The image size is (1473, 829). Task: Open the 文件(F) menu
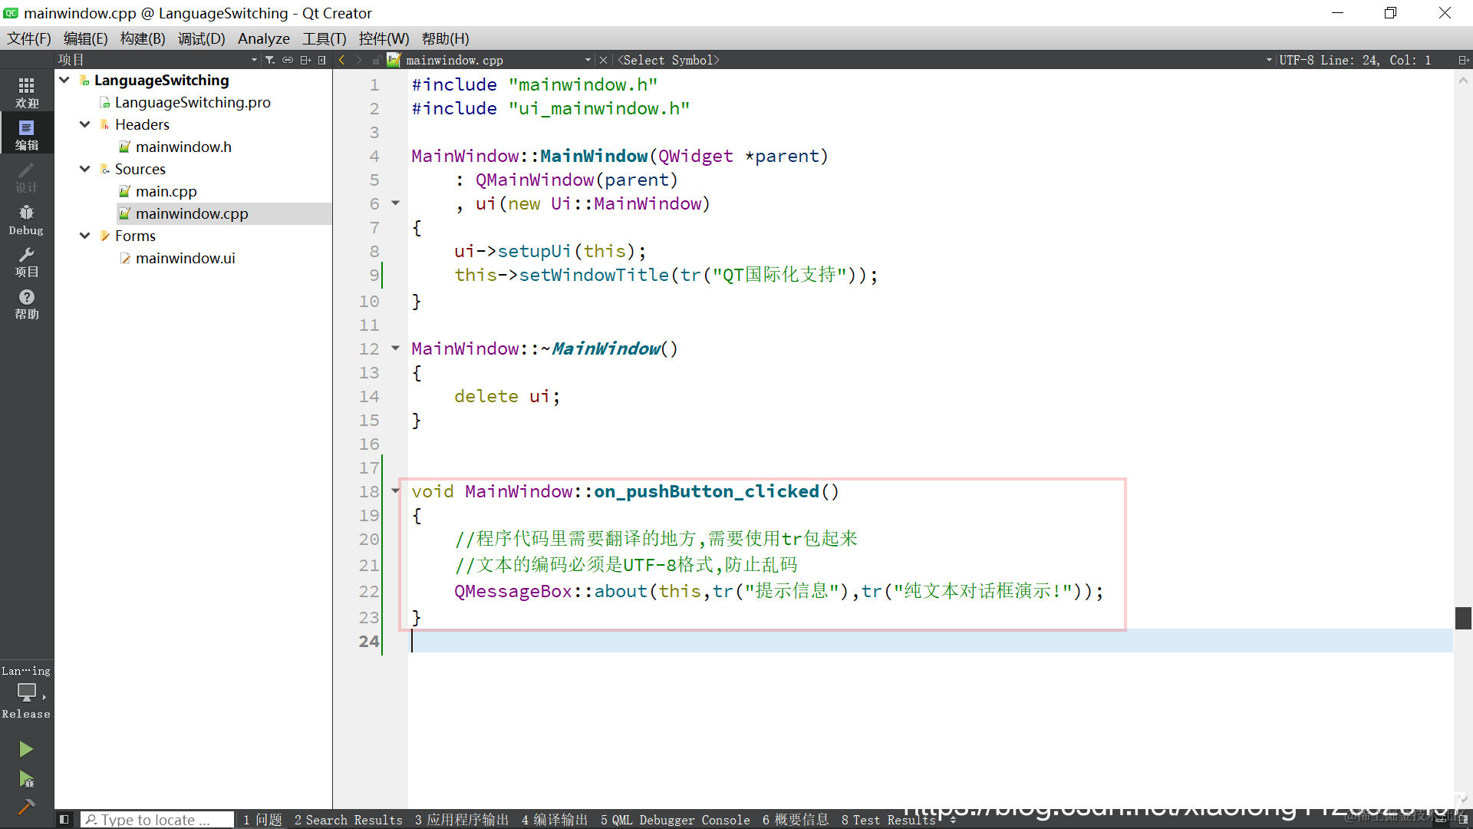(x=29, y=38)
